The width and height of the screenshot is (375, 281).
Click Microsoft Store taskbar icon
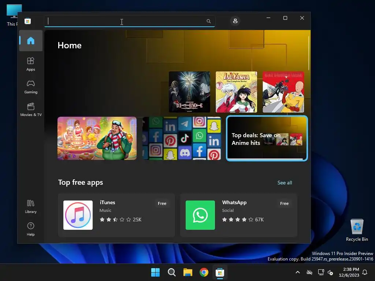(x=220, y=272)
